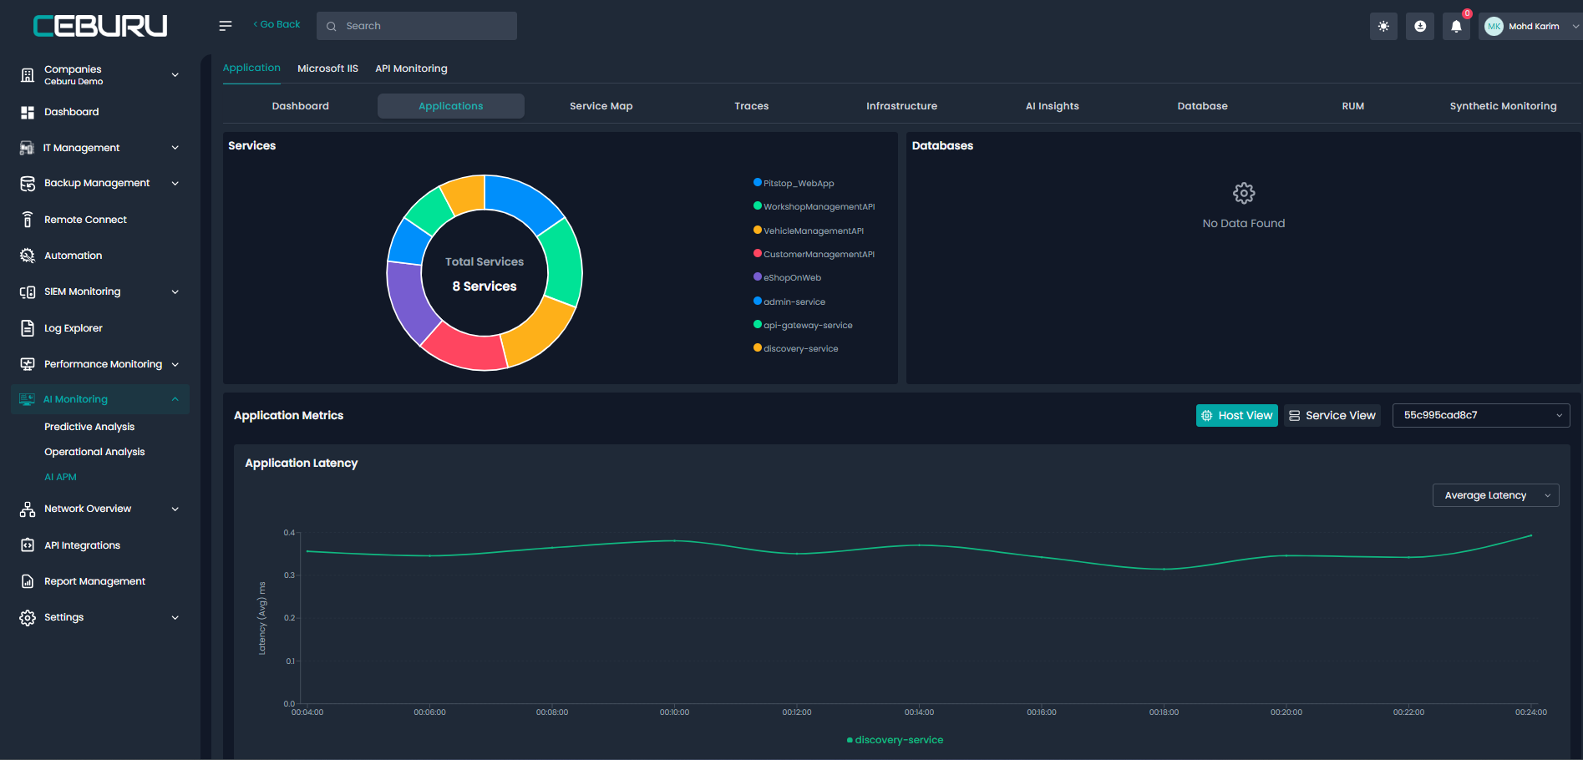The width and height of the screenshot is (1583, 760).
Task: Click the Report Management icon
Action: pos(28,581)
